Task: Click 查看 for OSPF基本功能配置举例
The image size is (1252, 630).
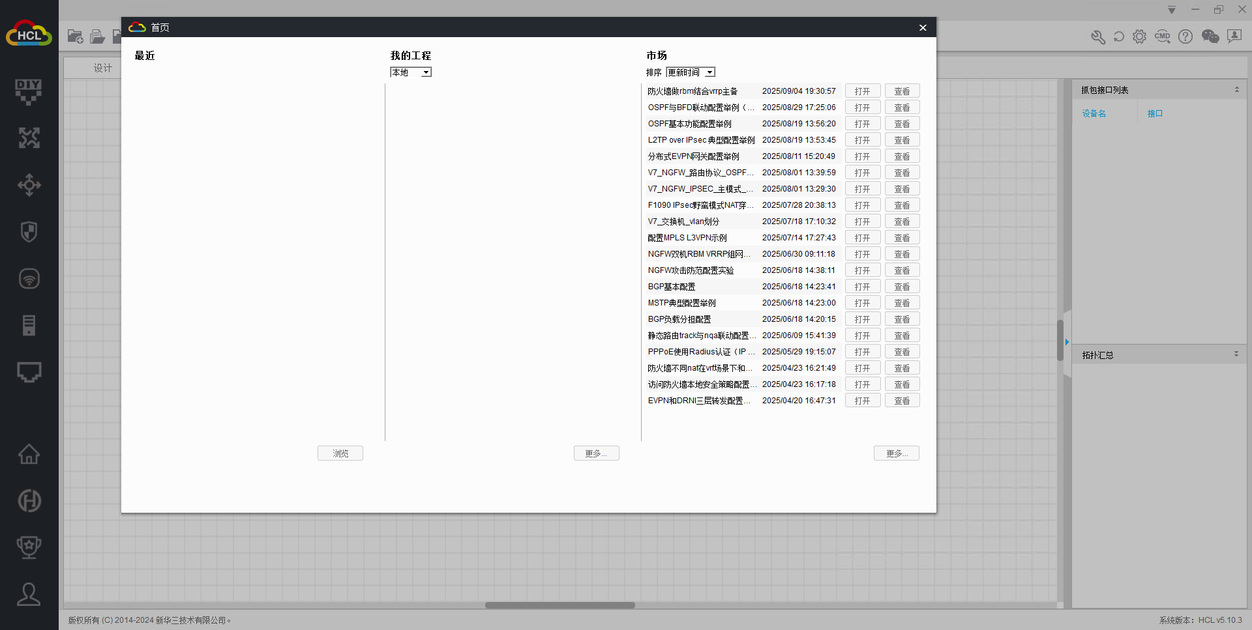Action: pyautogui.click(x=902, y=124)
